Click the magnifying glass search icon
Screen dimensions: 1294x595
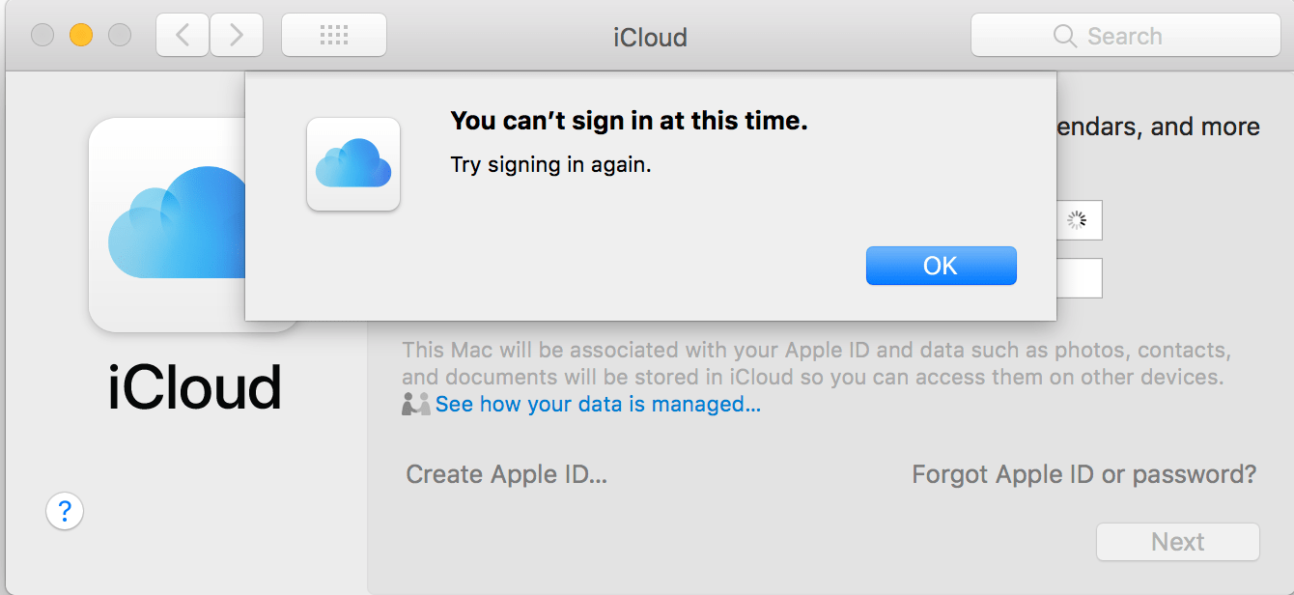point(1064,37)
